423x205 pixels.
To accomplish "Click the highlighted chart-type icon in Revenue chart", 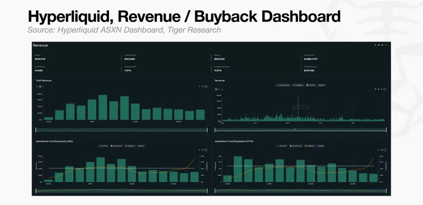I will coord(216,89).
